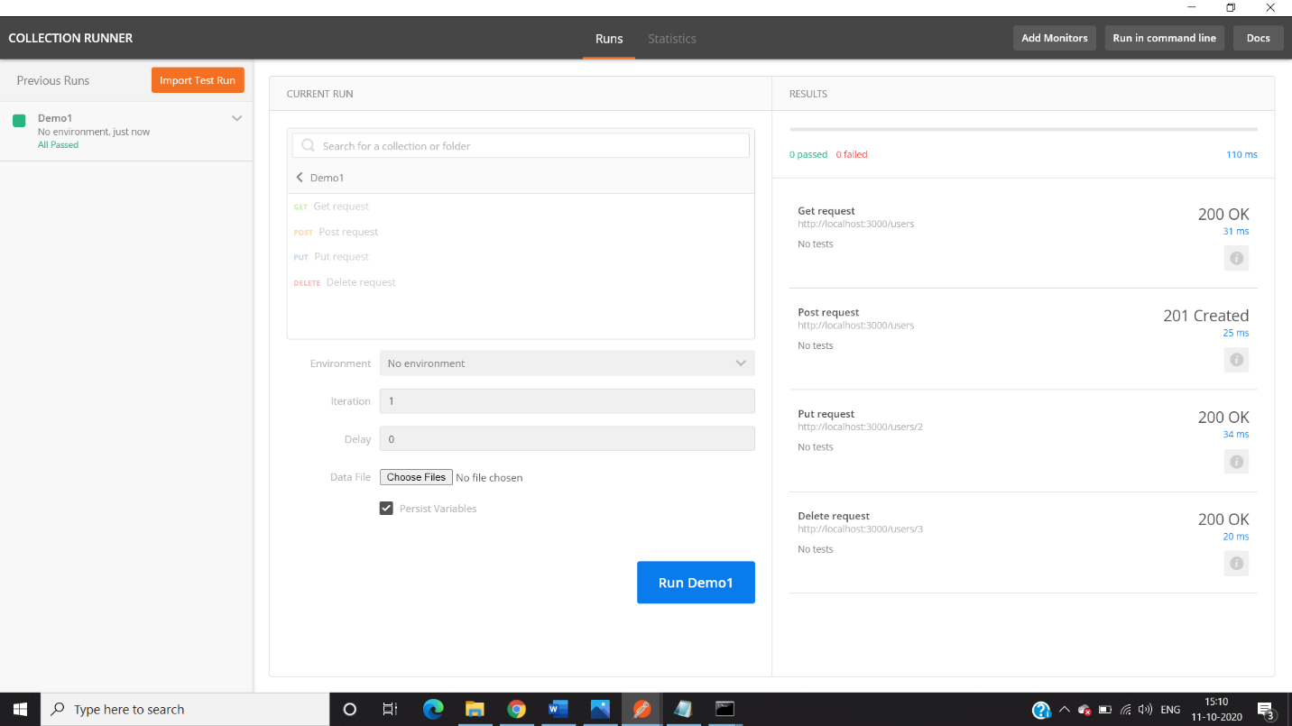
Task: Click the Add Monitors button
Action: click(1054, 38)
